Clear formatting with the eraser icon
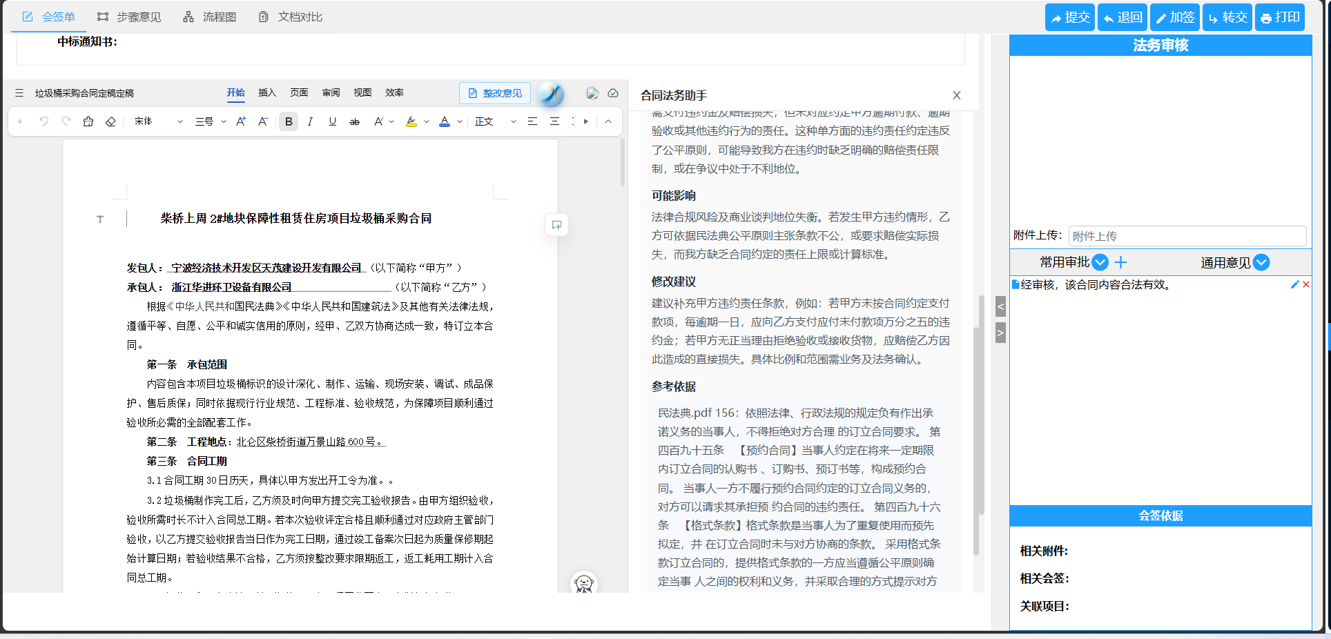The width and height of the screenshot is (1331, 639). [110, 121]
